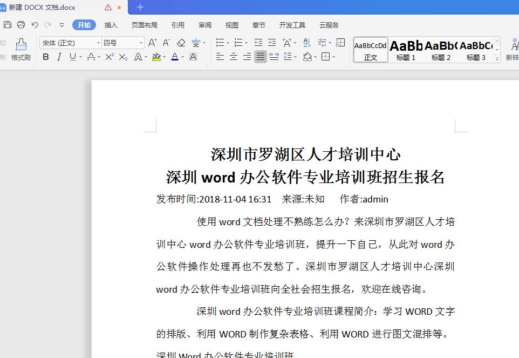Screen dimensions: 519x358
Task: Open the 章节 tab
Action: 258,25
